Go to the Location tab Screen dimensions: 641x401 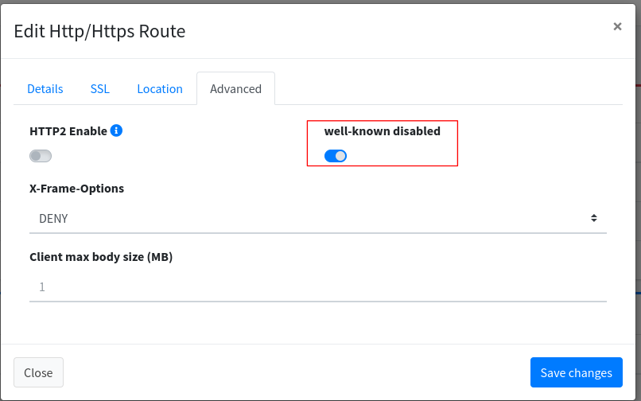point(160,89)
